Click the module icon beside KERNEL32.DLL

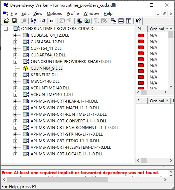coord(26,75)
